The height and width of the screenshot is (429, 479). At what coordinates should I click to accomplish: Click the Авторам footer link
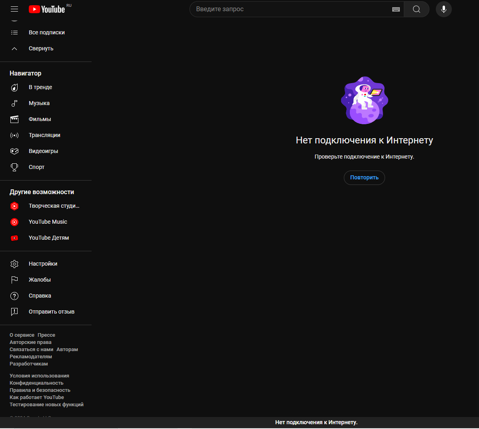point(67,350)
